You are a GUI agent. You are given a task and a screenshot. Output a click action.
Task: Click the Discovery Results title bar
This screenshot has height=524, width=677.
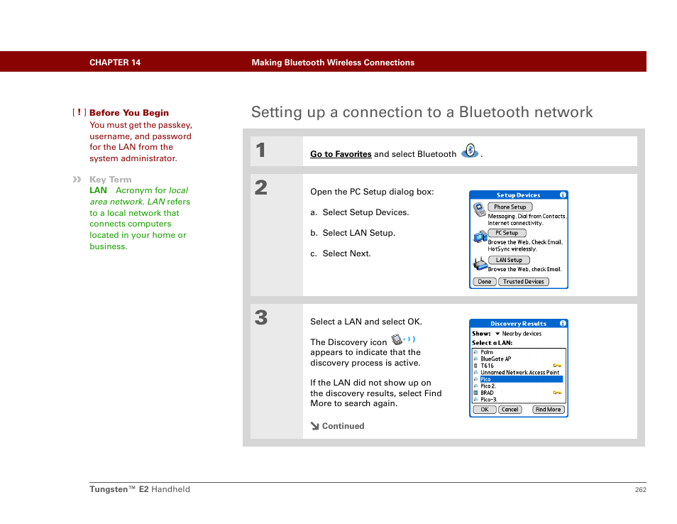pos(519,323)
